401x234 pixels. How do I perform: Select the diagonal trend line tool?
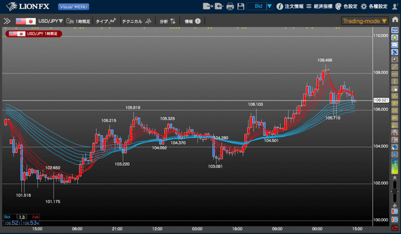click(395, 67)
